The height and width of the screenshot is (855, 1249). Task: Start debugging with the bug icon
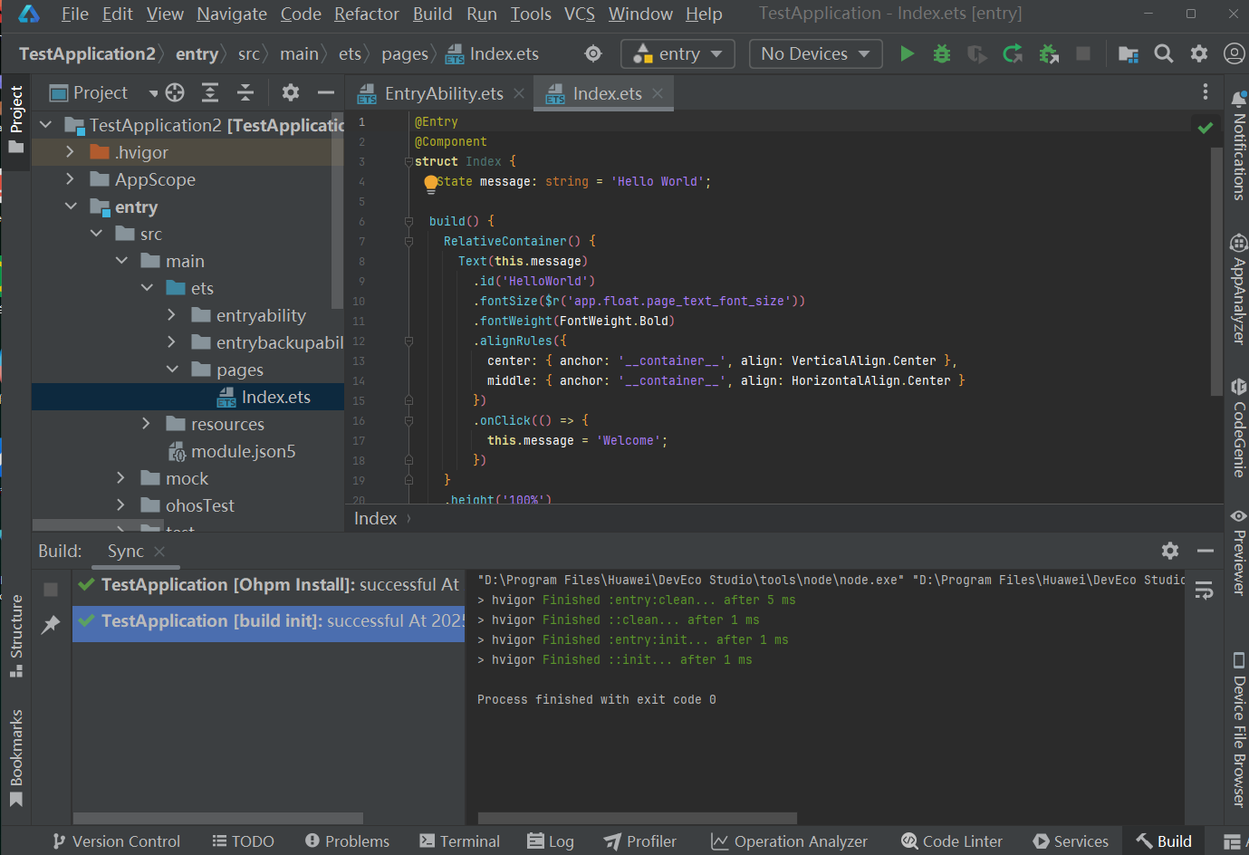[942, 53]
